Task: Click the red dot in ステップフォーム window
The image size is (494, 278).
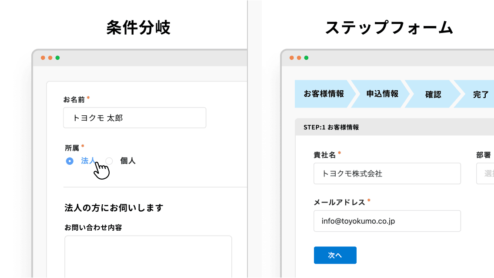Action: pyautogui.click(x=291, y=58)
